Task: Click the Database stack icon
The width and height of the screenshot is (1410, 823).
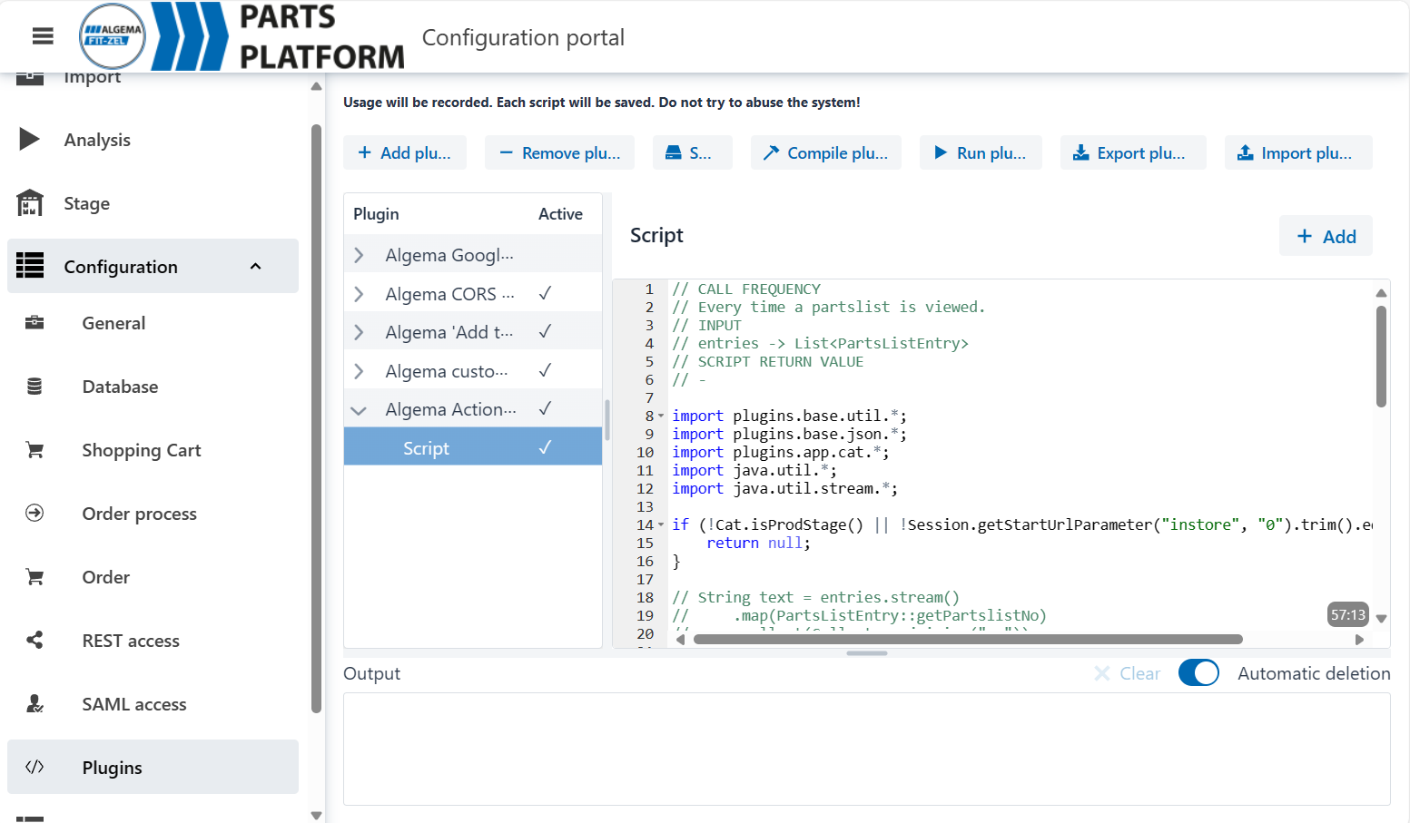Action: coord(35,386)
